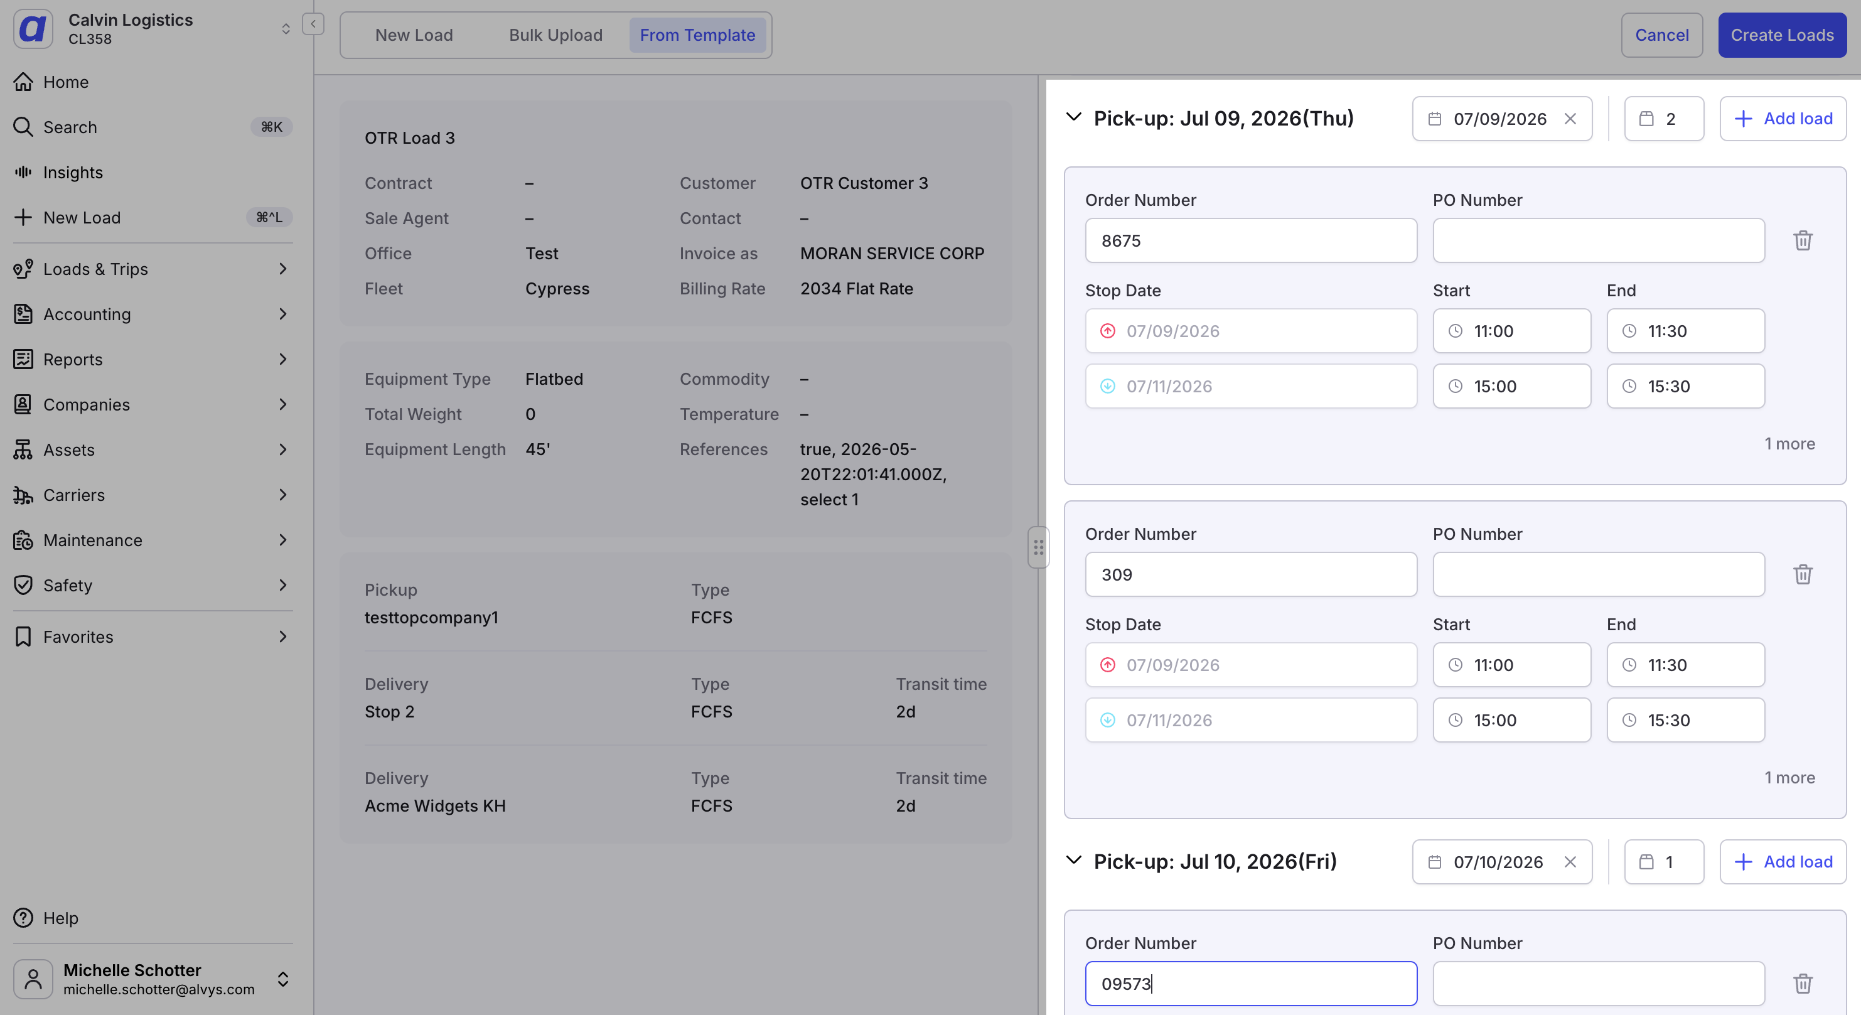Image resolution: width=1861 pixels, height=1015 pixels.
Task: Add load to Jul 09 pick-up
Action: pyautogui.click(x=1783, y=119)
